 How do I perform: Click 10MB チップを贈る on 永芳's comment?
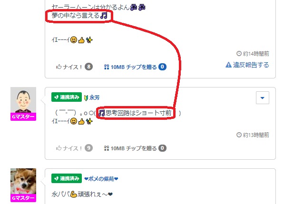click(134, 148)
